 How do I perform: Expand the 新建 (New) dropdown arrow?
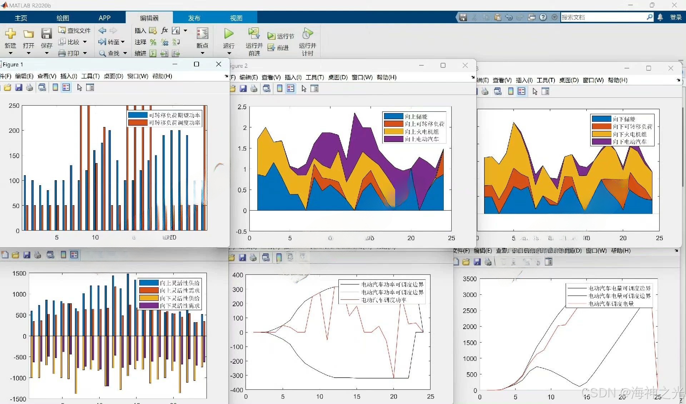coord(10,53)
